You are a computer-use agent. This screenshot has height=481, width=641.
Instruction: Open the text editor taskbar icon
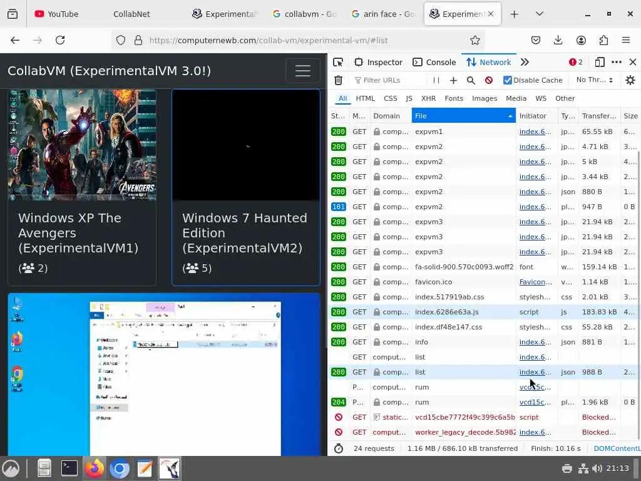(x=145, y=468)
